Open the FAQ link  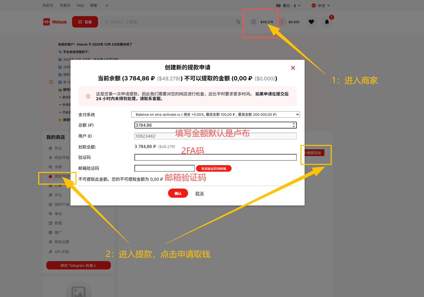[80, 6]
